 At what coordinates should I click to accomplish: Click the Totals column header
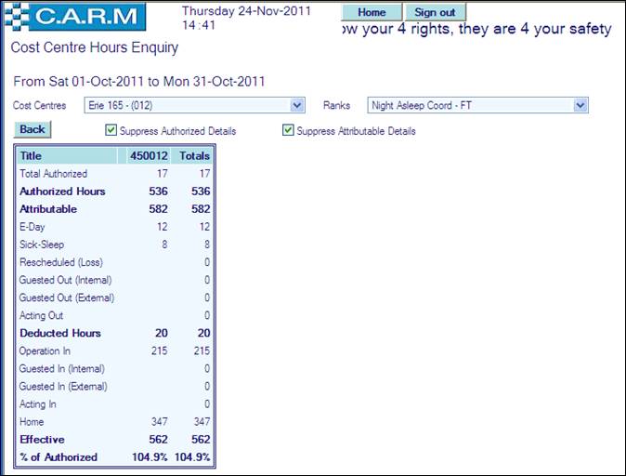(194, 156)
